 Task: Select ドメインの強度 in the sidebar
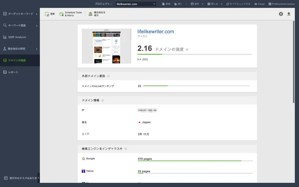point(20,60)
